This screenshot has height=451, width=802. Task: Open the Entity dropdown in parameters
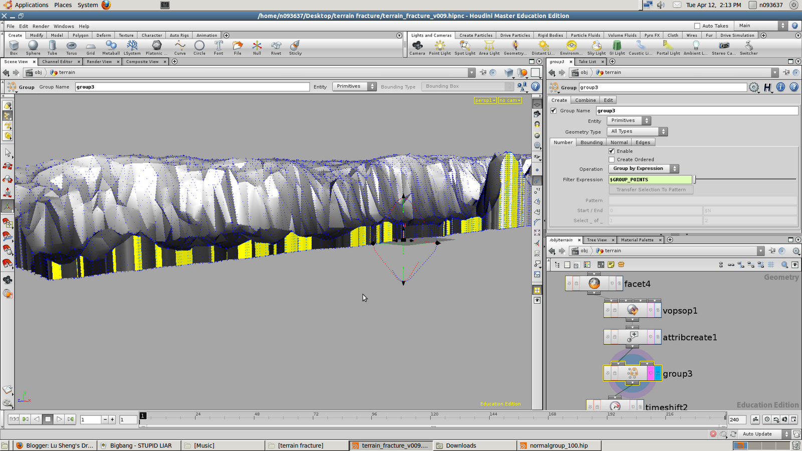coord(629,121)
